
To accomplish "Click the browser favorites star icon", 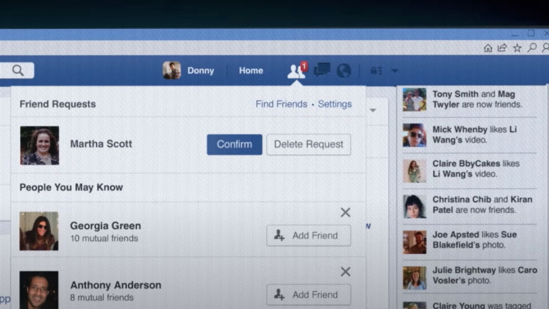I will point(517,48).
